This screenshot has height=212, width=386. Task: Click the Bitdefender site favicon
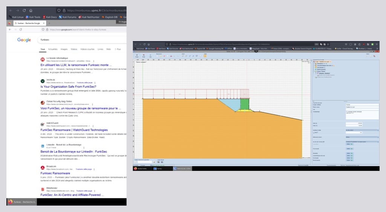click(x=43, y=189)
